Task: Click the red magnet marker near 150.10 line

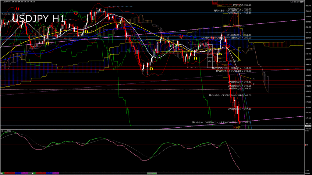Action: [181, 36]
